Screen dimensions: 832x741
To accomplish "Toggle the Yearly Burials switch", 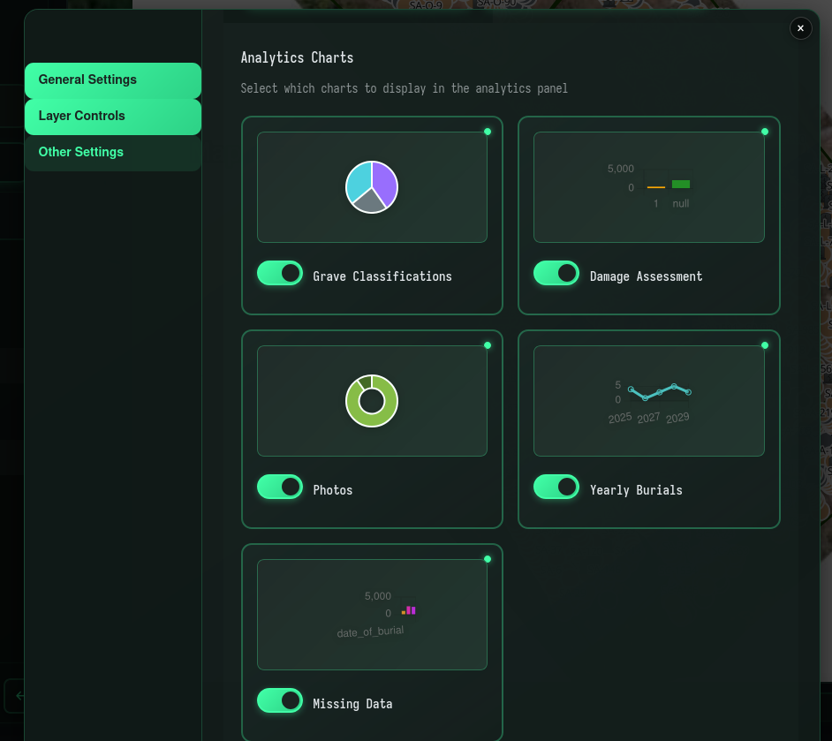I will click(x=556, y=486).
